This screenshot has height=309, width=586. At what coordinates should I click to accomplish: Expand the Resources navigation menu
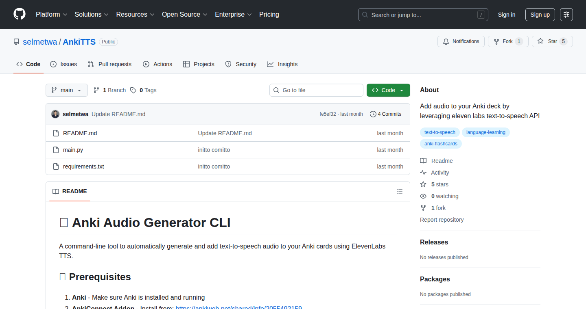tap(135, 15)
